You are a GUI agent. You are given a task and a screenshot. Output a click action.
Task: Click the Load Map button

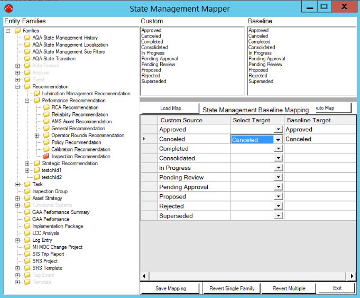(x=171, y=109)
